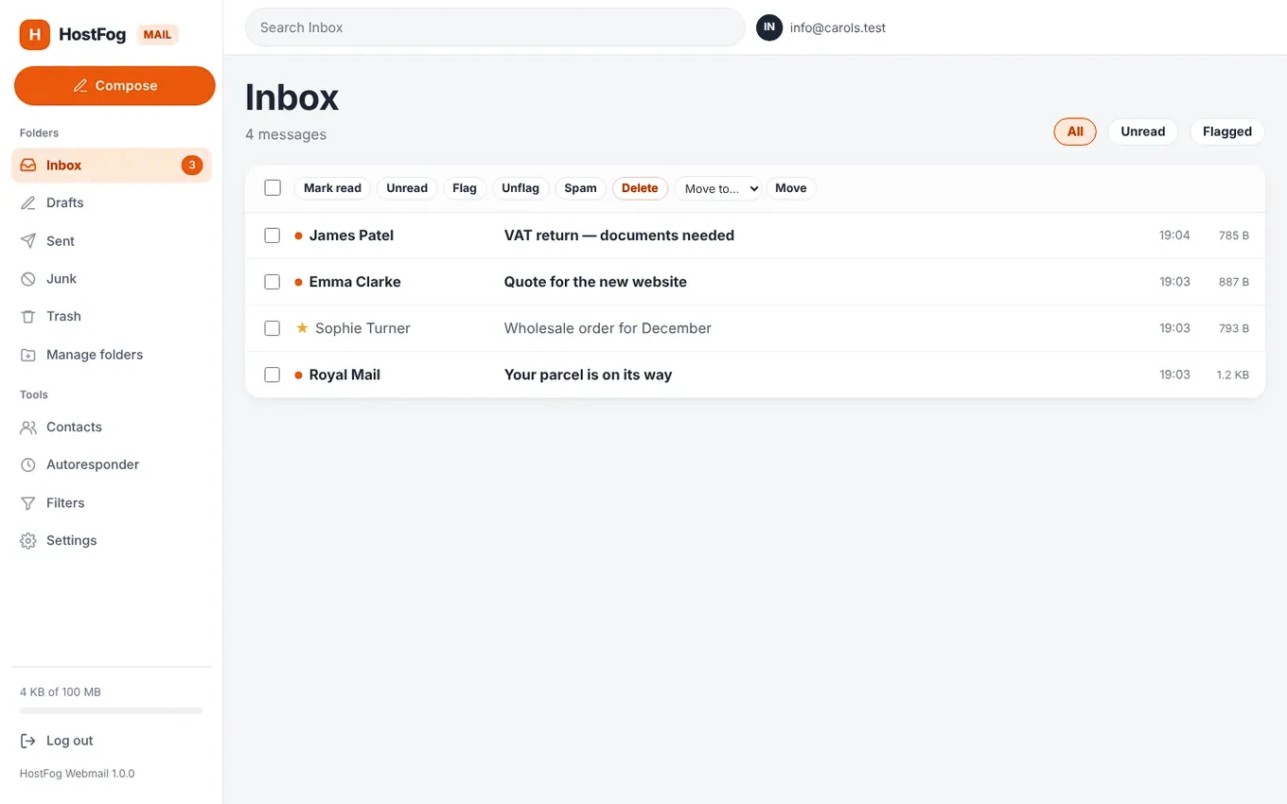Mark selected as Spam
The height and width of the screenshot is (804, 1287).
(580, 188)
